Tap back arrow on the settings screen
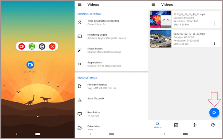Image resolution: width=223 pixels, height=139 pixels. [x=91, y=134]
